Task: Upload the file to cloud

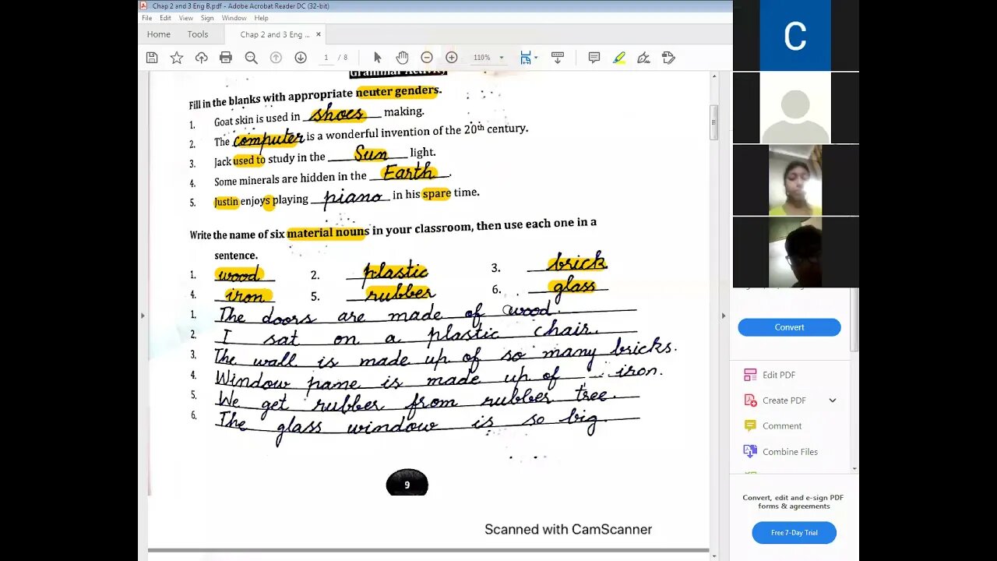Action: click(x=201, y=58)
